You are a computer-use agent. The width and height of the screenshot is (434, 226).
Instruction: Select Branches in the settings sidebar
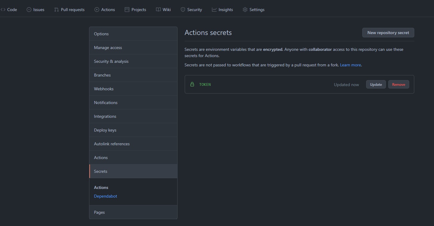(102, 75)
